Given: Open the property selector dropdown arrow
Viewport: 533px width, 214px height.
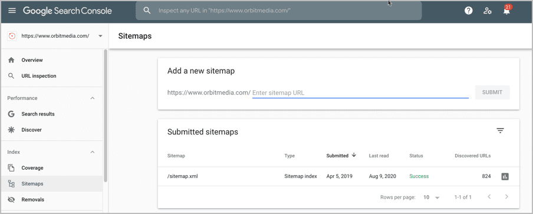Looking at the screenshot, I should click(x=100, y=36).
